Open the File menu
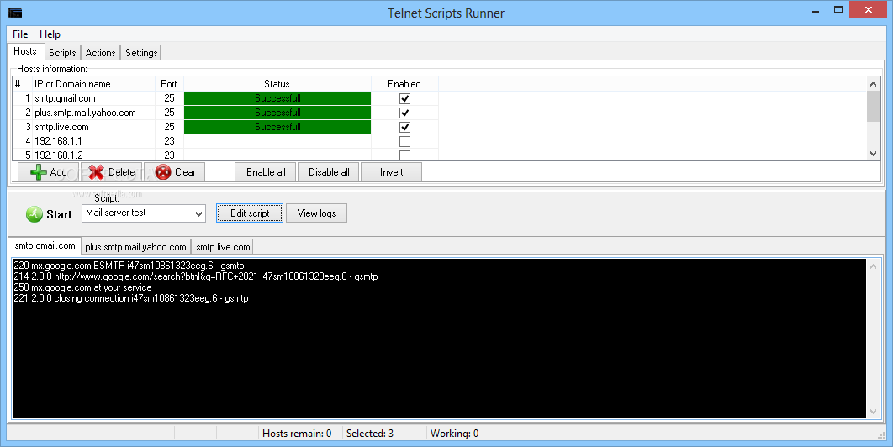 20,34
